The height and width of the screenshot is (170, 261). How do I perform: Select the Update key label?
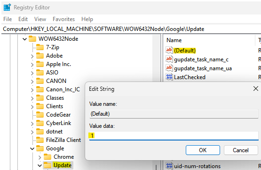coord(63,165)
